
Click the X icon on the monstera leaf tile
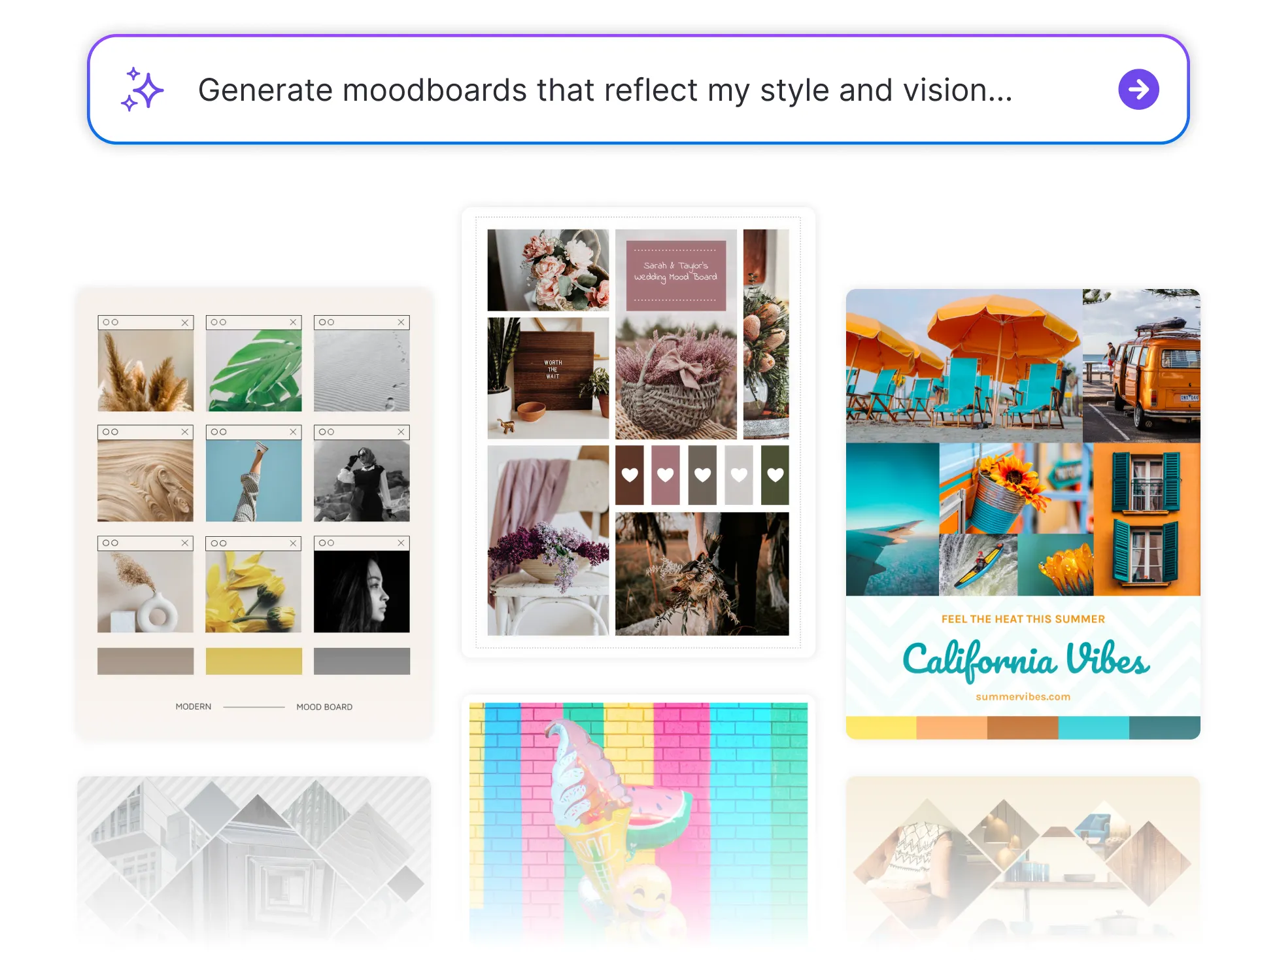(x=294, y=322)
